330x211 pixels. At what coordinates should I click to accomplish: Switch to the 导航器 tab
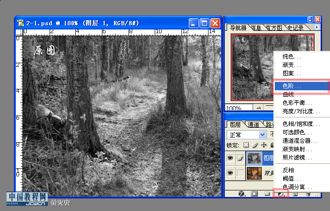point(238,28)
